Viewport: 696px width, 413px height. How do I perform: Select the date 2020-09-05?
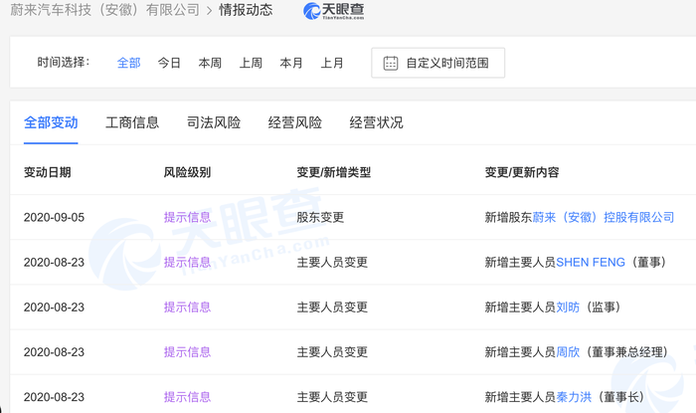[x=54, y=218]
